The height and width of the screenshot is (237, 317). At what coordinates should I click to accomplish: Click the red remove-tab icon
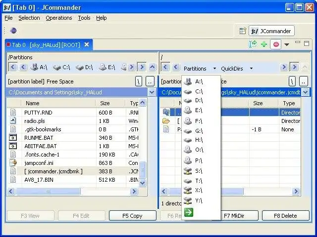[276, 44]
